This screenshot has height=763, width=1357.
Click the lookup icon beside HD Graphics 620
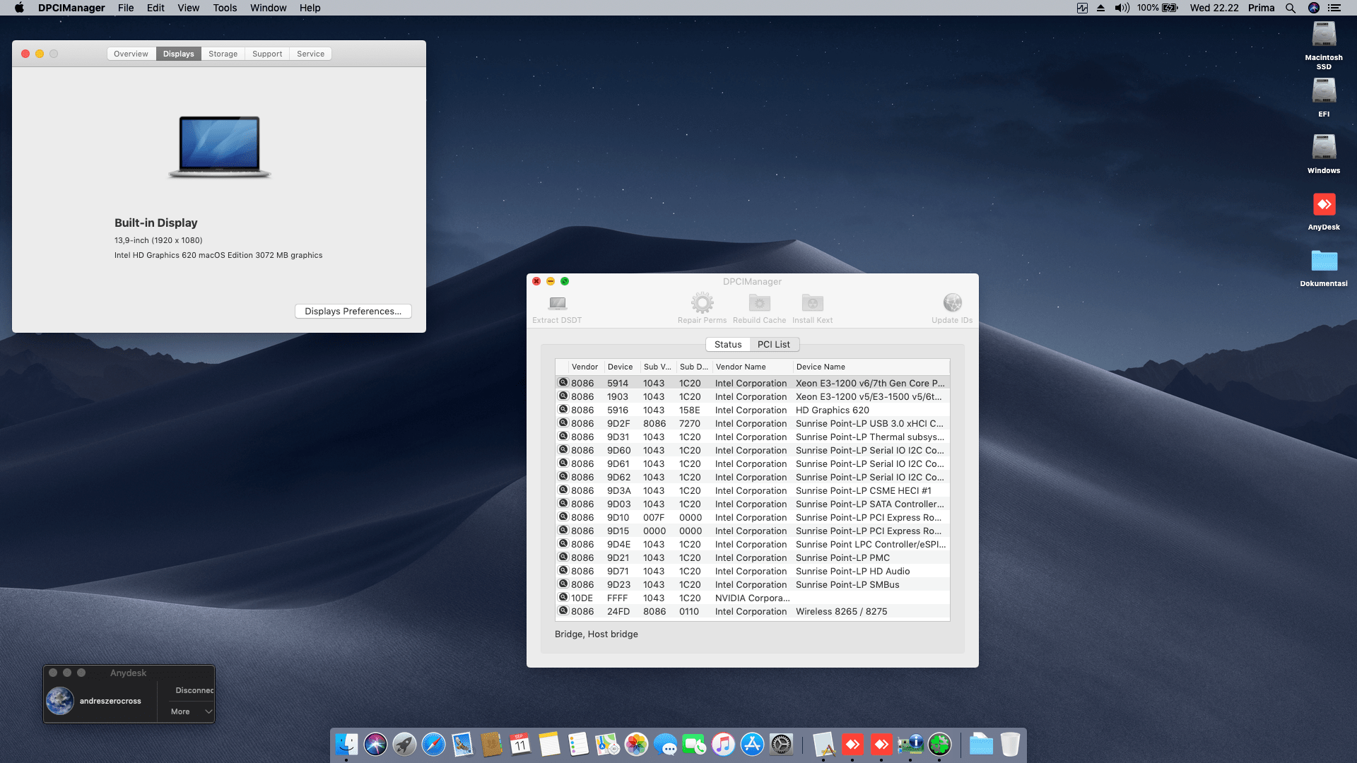click(563, 410)
